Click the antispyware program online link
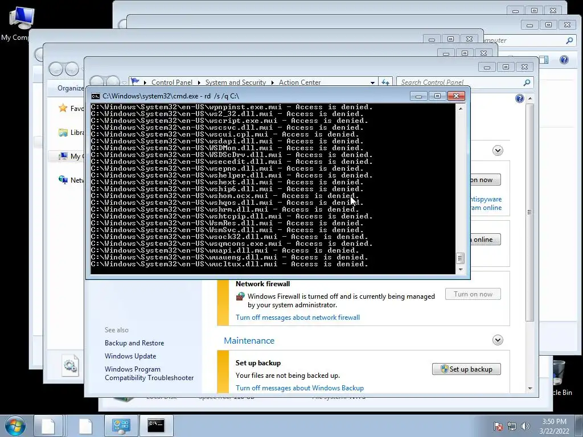The width and height of the screenshot is (583, 437). (x=486, y=204)
